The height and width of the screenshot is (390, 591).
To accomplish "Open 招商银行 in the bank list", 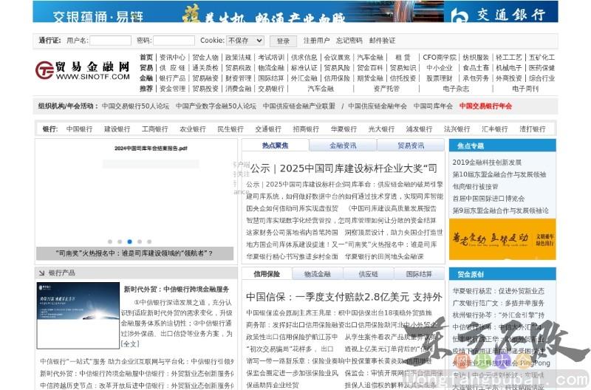I will pyautogui.click(x=306, y=129).
